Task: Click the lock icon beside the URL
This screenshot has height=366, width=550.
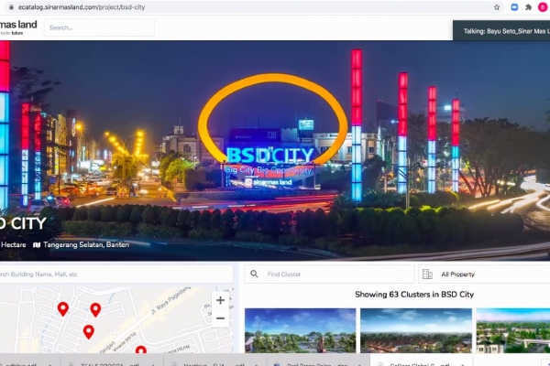Action: [11, 7]
